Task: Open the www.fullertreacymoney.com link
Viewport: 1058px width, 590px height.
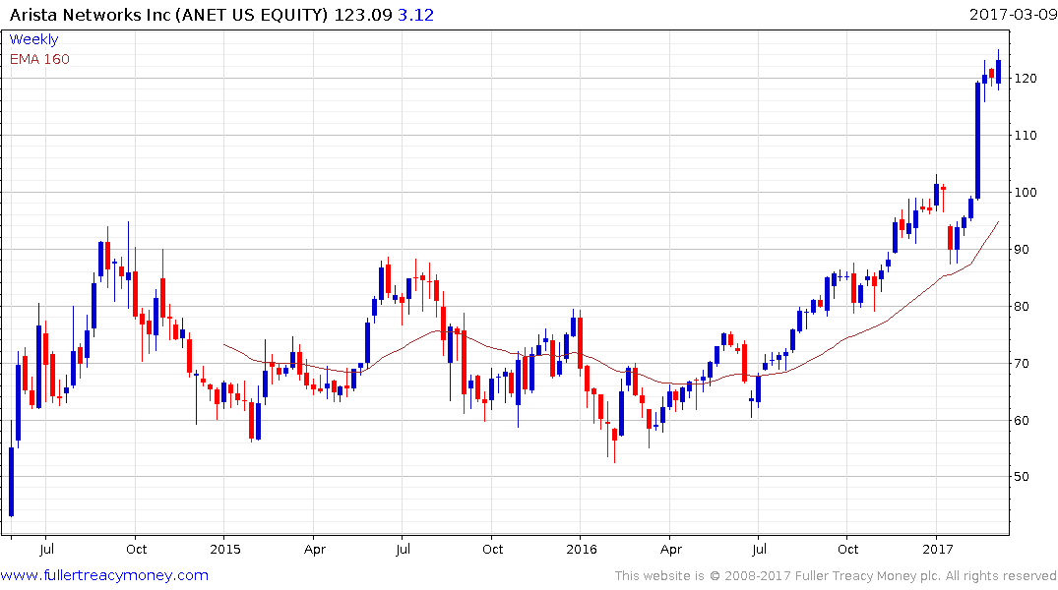Action: [104, 575]
